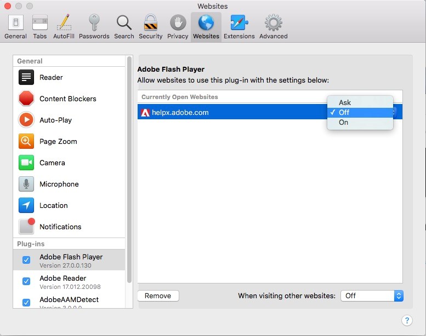Click the Remove button
This screenshot has width=426, height=336.
click(x=158, y=296)
